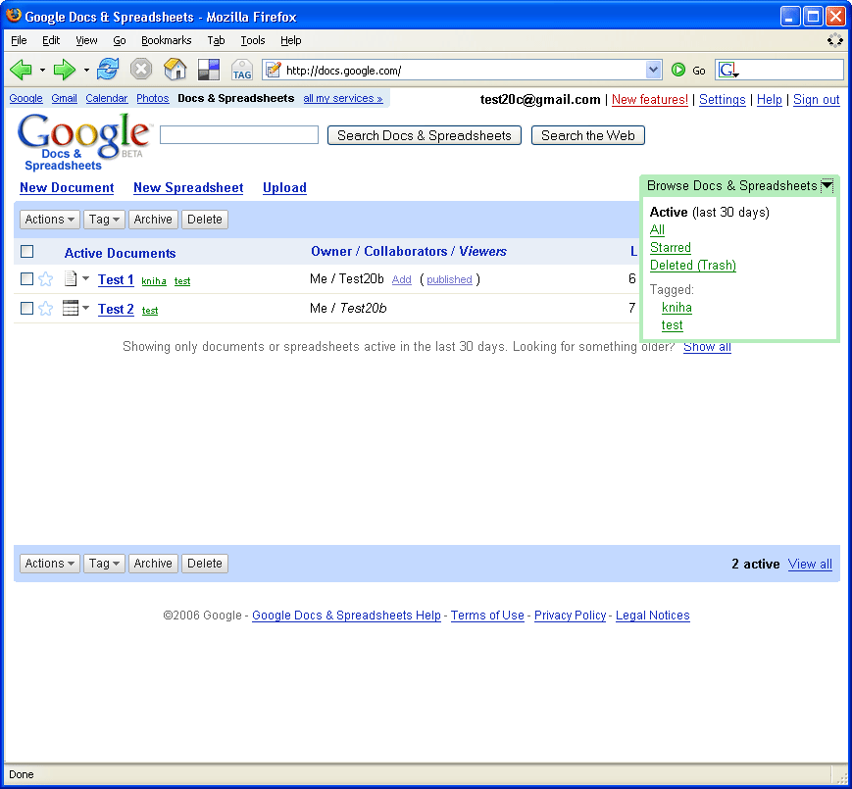Viewport: 852px width, 789px height.
Task: Open the Go menu
Action: point(119,40)
